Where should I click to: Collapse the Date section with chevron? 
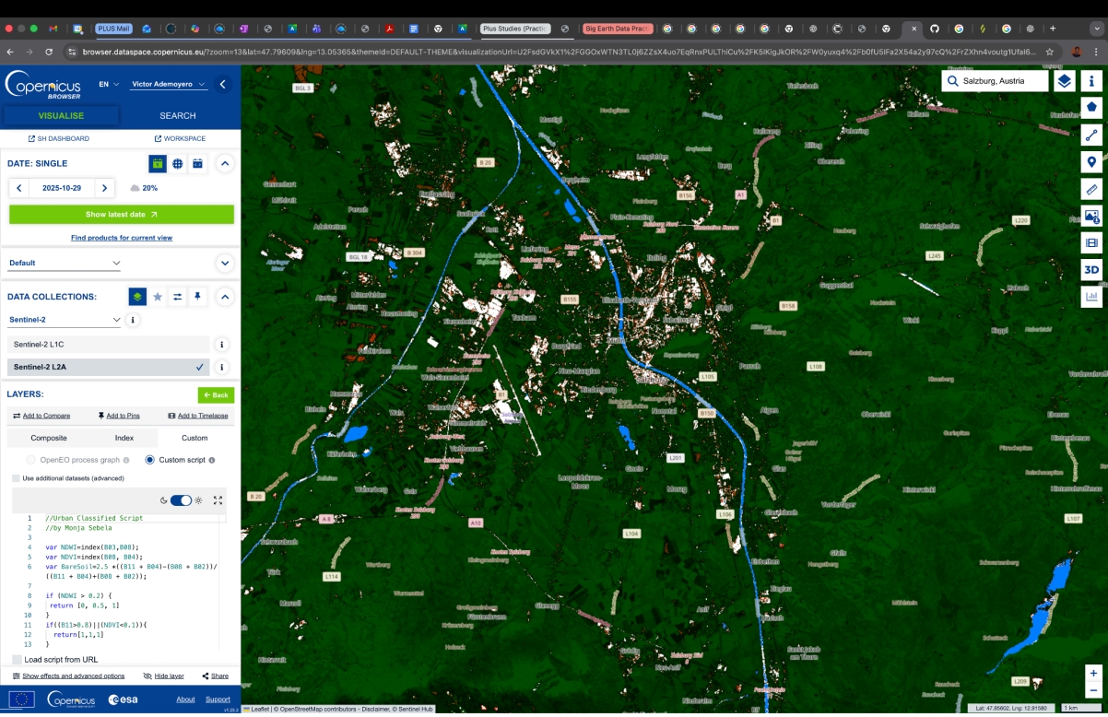click(224, 164)
